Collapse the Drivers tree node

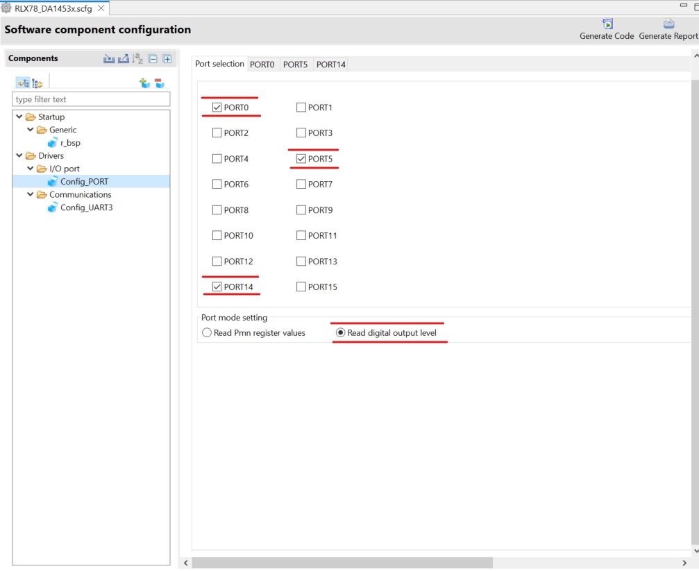pos(19,155)
